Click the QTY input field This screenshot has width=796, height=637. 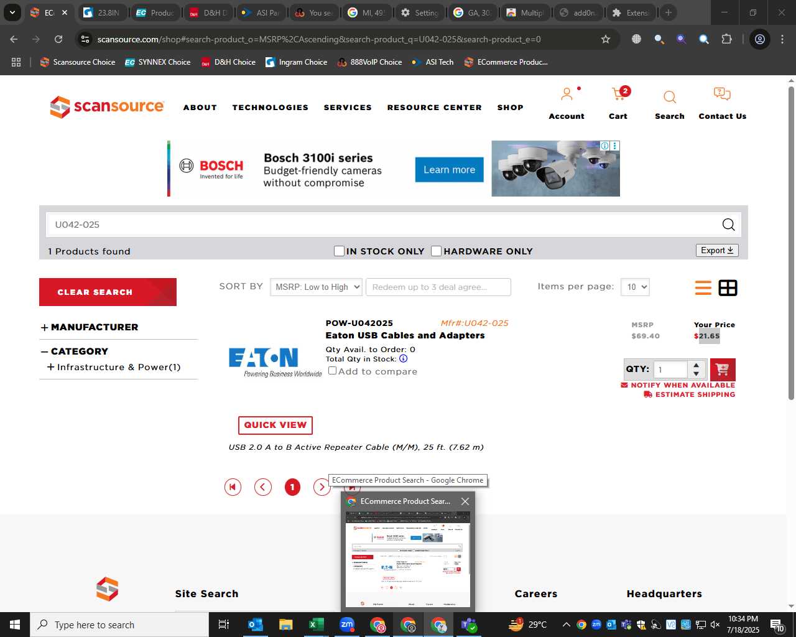pyautogui.click(x=670, y=370)
